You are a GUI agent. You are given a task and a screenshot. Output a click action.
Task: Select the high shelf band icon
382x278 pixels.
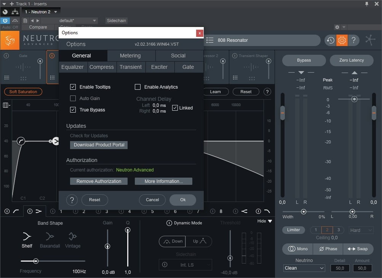coord(245,211)
